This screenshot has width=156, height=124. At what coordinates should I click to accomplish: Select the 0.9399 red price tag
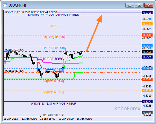[147, 79]
